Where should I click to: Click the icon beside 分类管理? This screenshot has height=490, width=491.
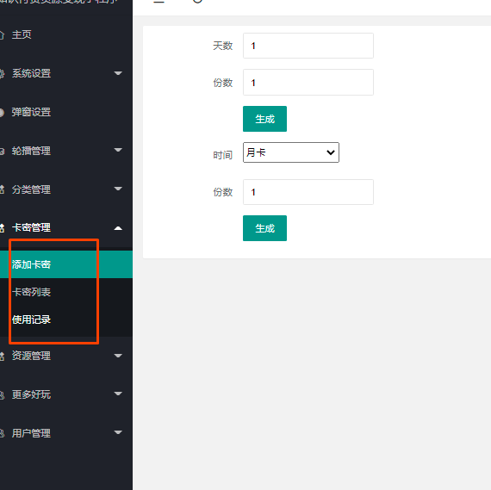click(2, 189)
